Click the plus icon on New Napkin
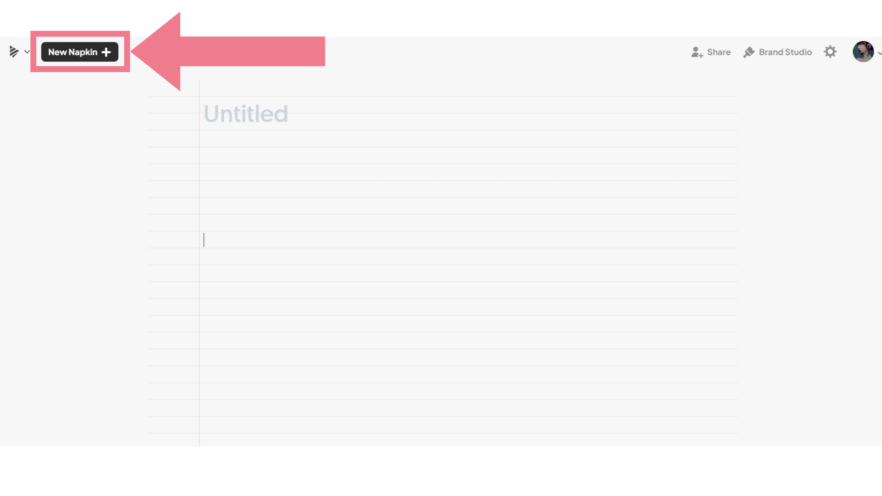Screen dimensions: 882x496 tap(106, 52)
